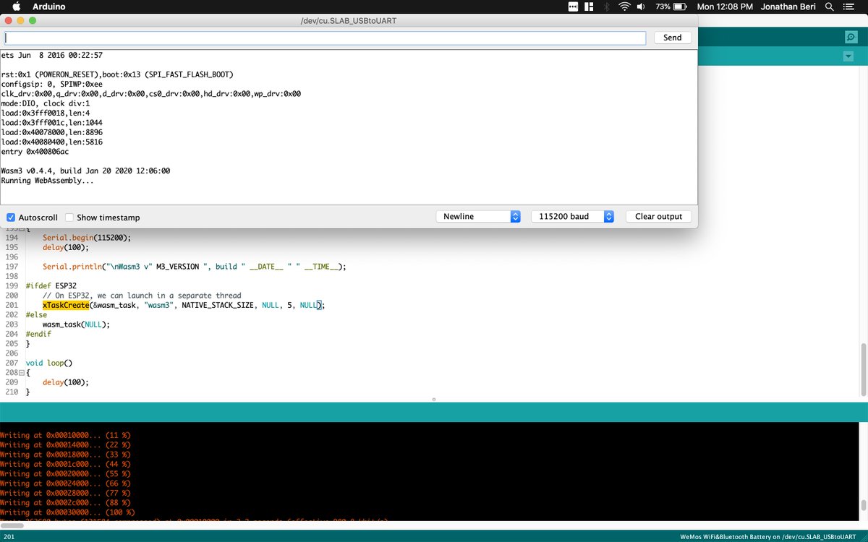Click the divider grip between editor and console
Image resolution: width=868 pixels, height=542 pixels.
coord(433,399)
